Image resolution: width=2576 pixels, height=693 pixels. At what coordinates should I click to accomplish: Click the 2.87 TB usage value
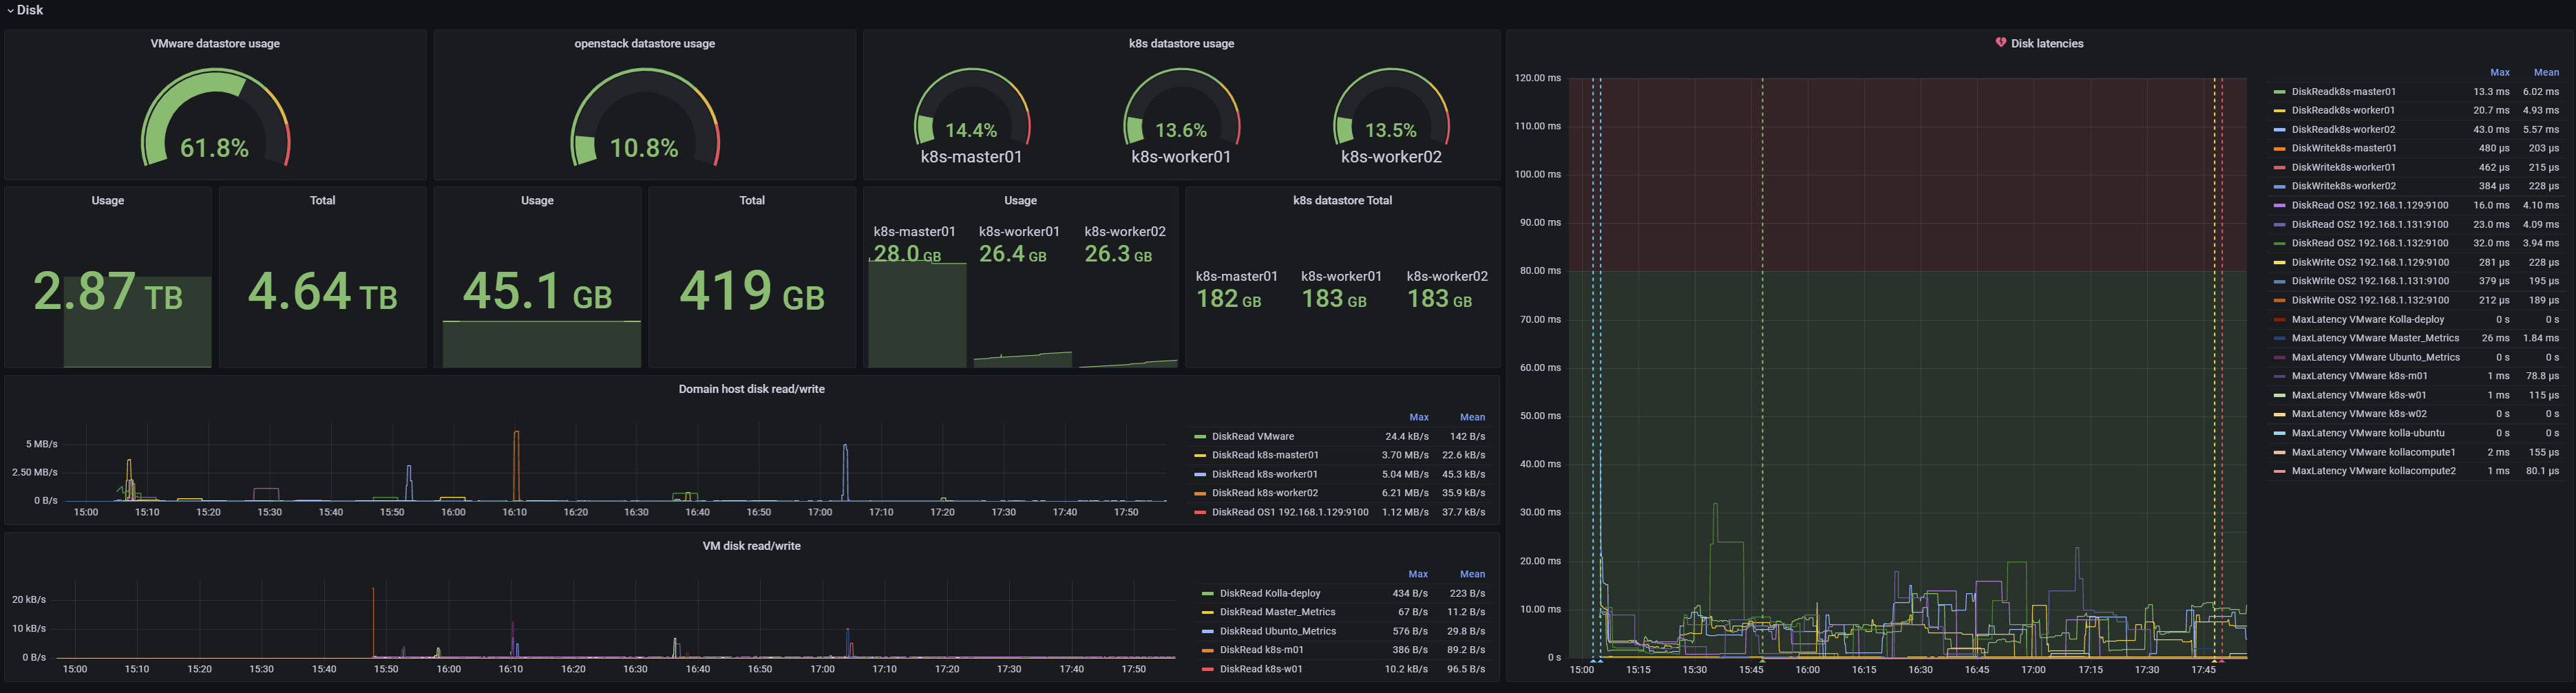tap(108, 291)
